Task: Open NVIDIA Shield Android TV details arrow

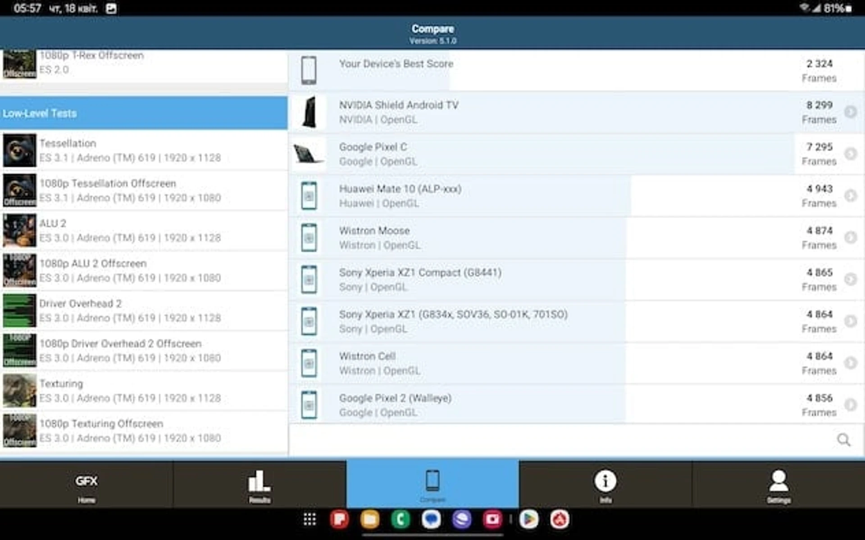Action: (x=850, y=112)
